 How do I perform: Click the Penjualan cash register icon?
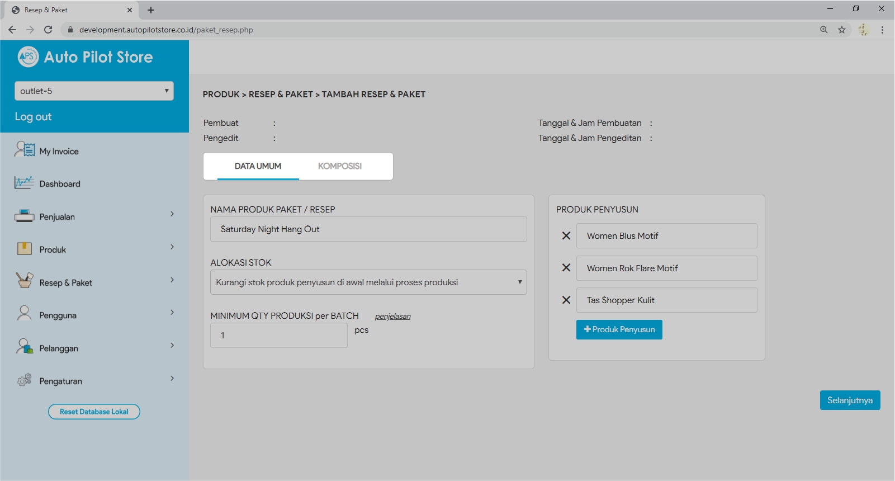point(24,216)
